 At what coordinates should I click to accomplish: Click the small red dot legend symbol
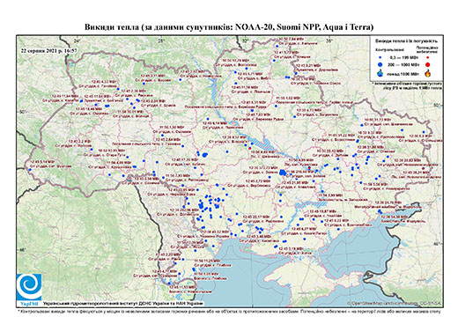pos(428,57)
